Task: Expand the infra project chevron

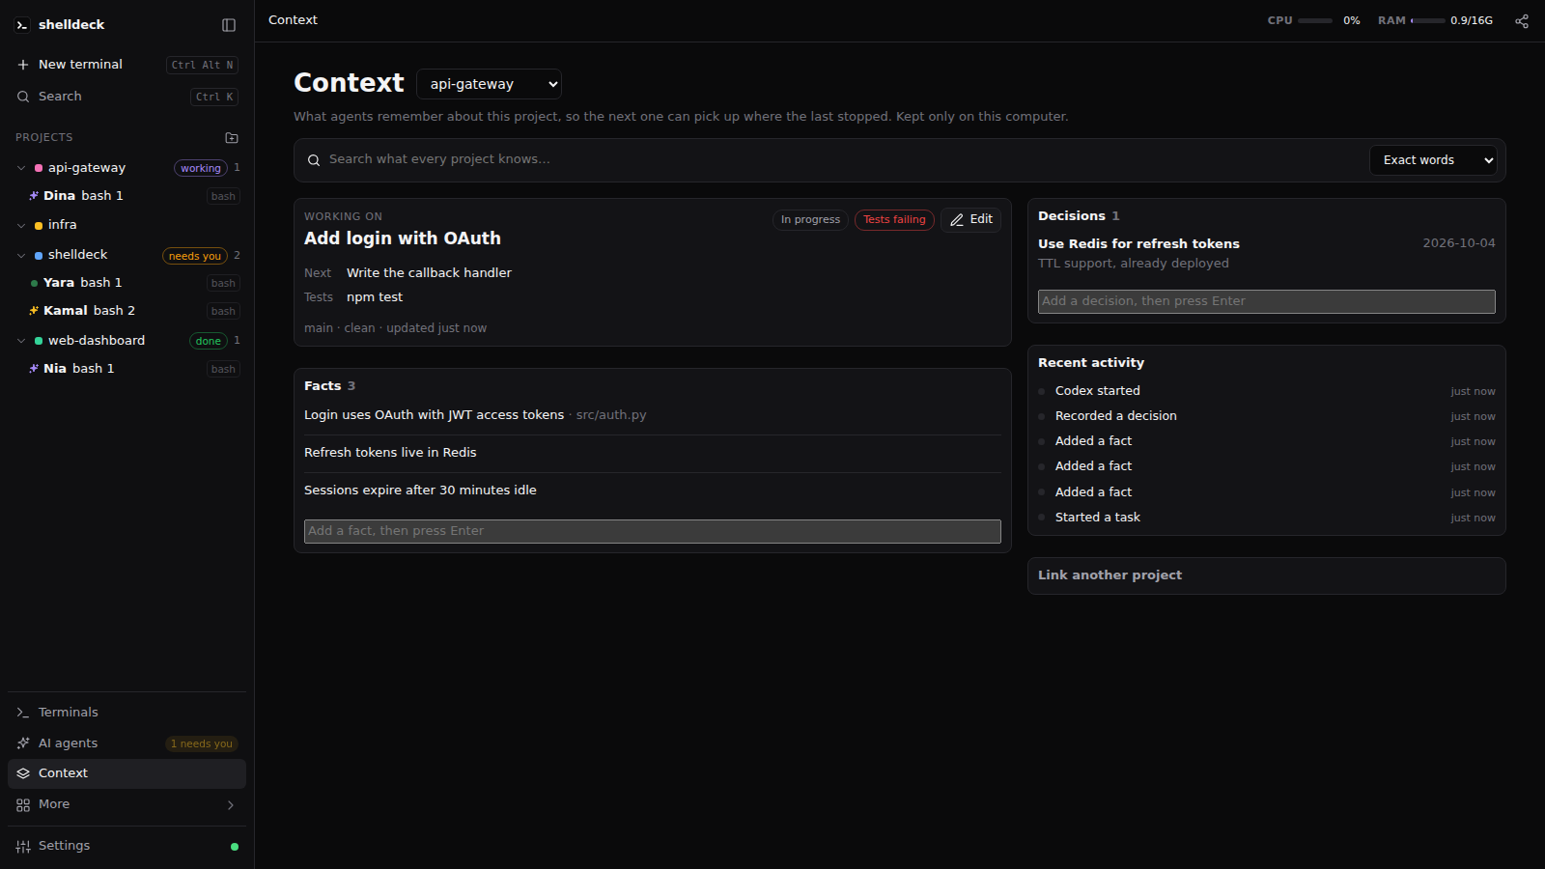Action: pos(21,225)
